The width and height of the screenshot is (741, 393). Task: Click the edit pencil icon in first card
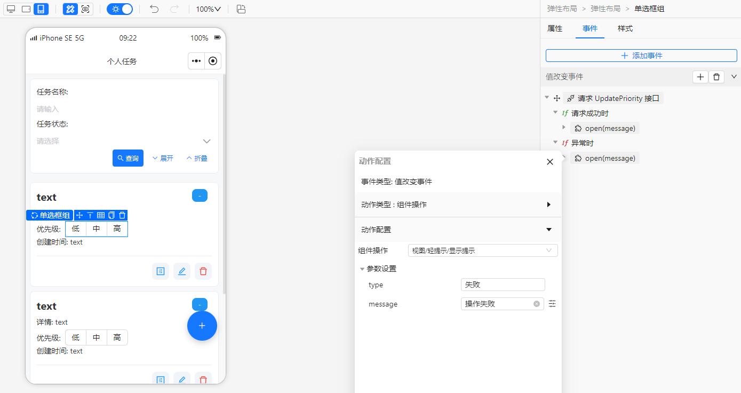point(182,271)
